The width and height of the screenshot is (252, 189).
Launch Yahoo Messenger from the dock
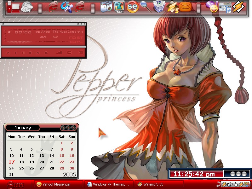click(212, 7)
